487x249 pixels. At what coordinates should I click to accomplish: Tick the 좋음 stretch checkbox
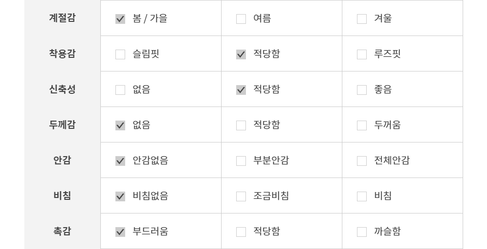pos(362,90)
